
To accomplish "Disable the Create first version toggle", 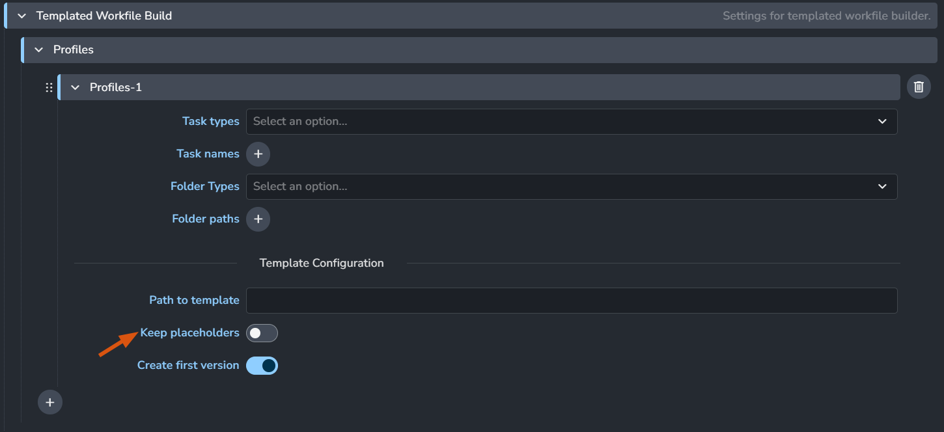I will (x=262, y=366).
